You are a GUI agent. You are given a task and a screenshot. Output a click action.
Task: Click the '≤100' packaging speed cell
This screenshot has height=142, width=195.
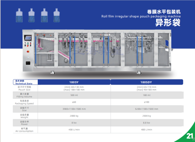[147, 102]
